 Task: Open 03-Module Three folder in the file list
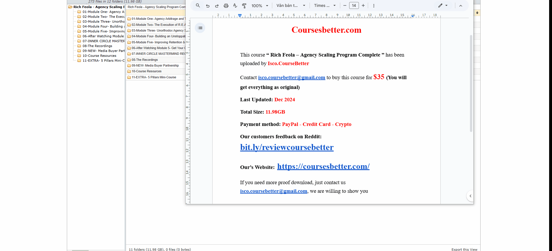click(156, 30)
